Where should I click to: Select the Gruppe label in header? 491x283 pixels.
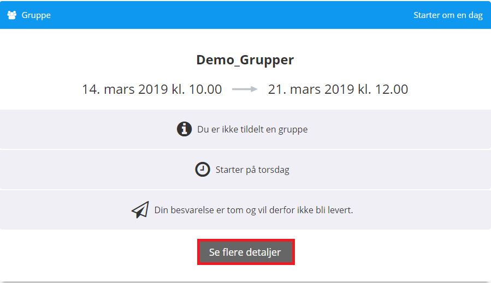pos(36,15)
